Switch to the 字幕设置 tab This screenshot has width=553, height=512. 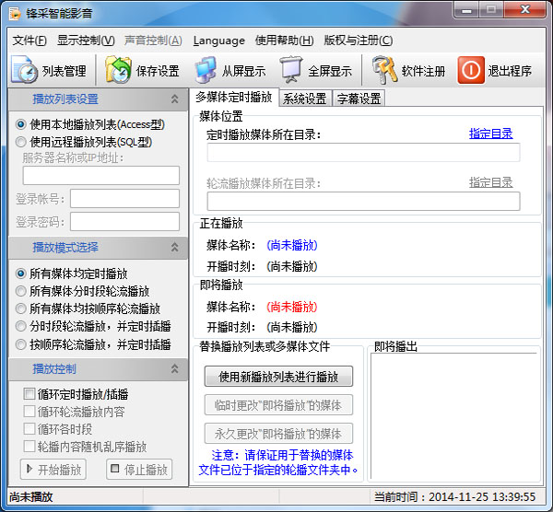click(x=359, y=99)
